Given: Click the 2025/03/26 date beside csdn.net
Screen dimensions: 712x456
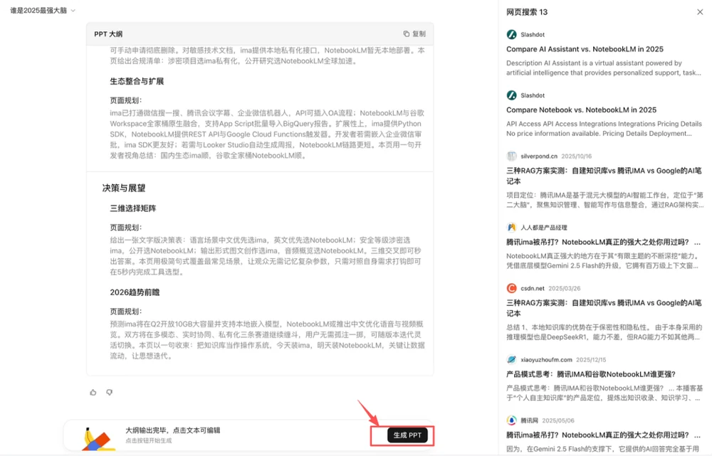Looking at the screenshot, I should coord(564,288).
